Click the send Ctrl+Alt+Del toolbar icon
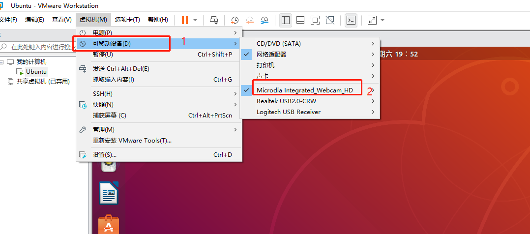The image size is (530, 234). [214, 20]
